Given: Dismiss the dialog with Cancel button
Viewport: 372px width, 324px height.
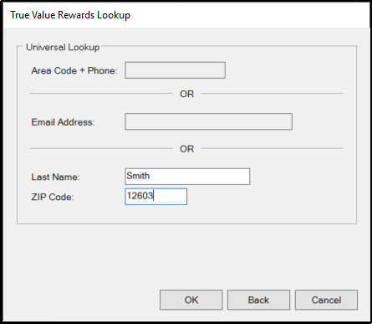Looking at the screenshot, I should (326, 300).
